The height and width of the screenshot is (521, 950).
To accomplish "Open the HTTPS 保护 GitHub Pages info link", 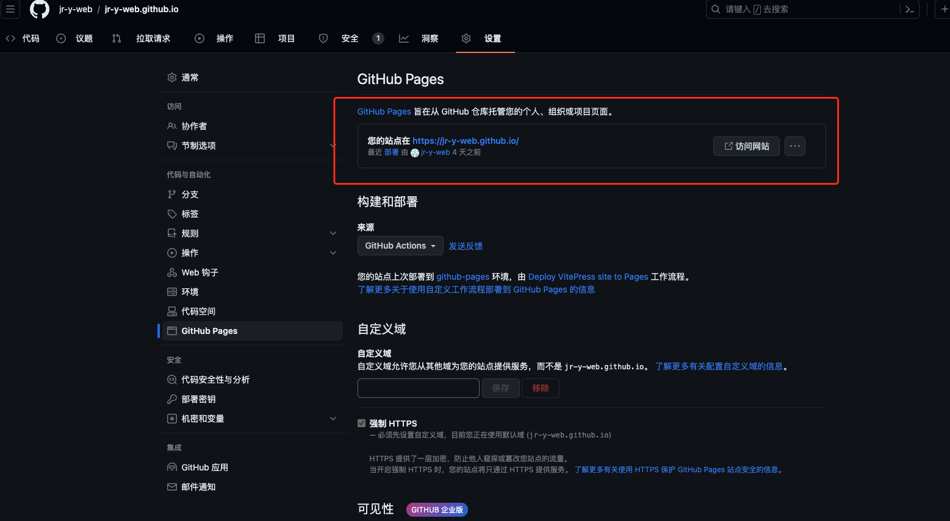I will [676, 470].
